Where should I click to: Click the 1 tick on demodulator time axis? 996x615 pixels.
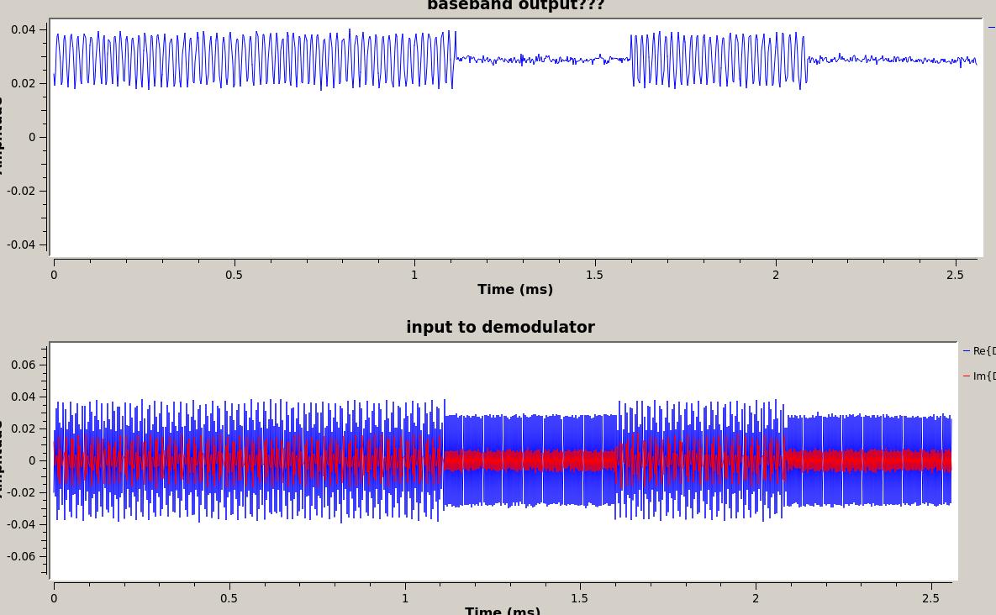tap(405, 598)
